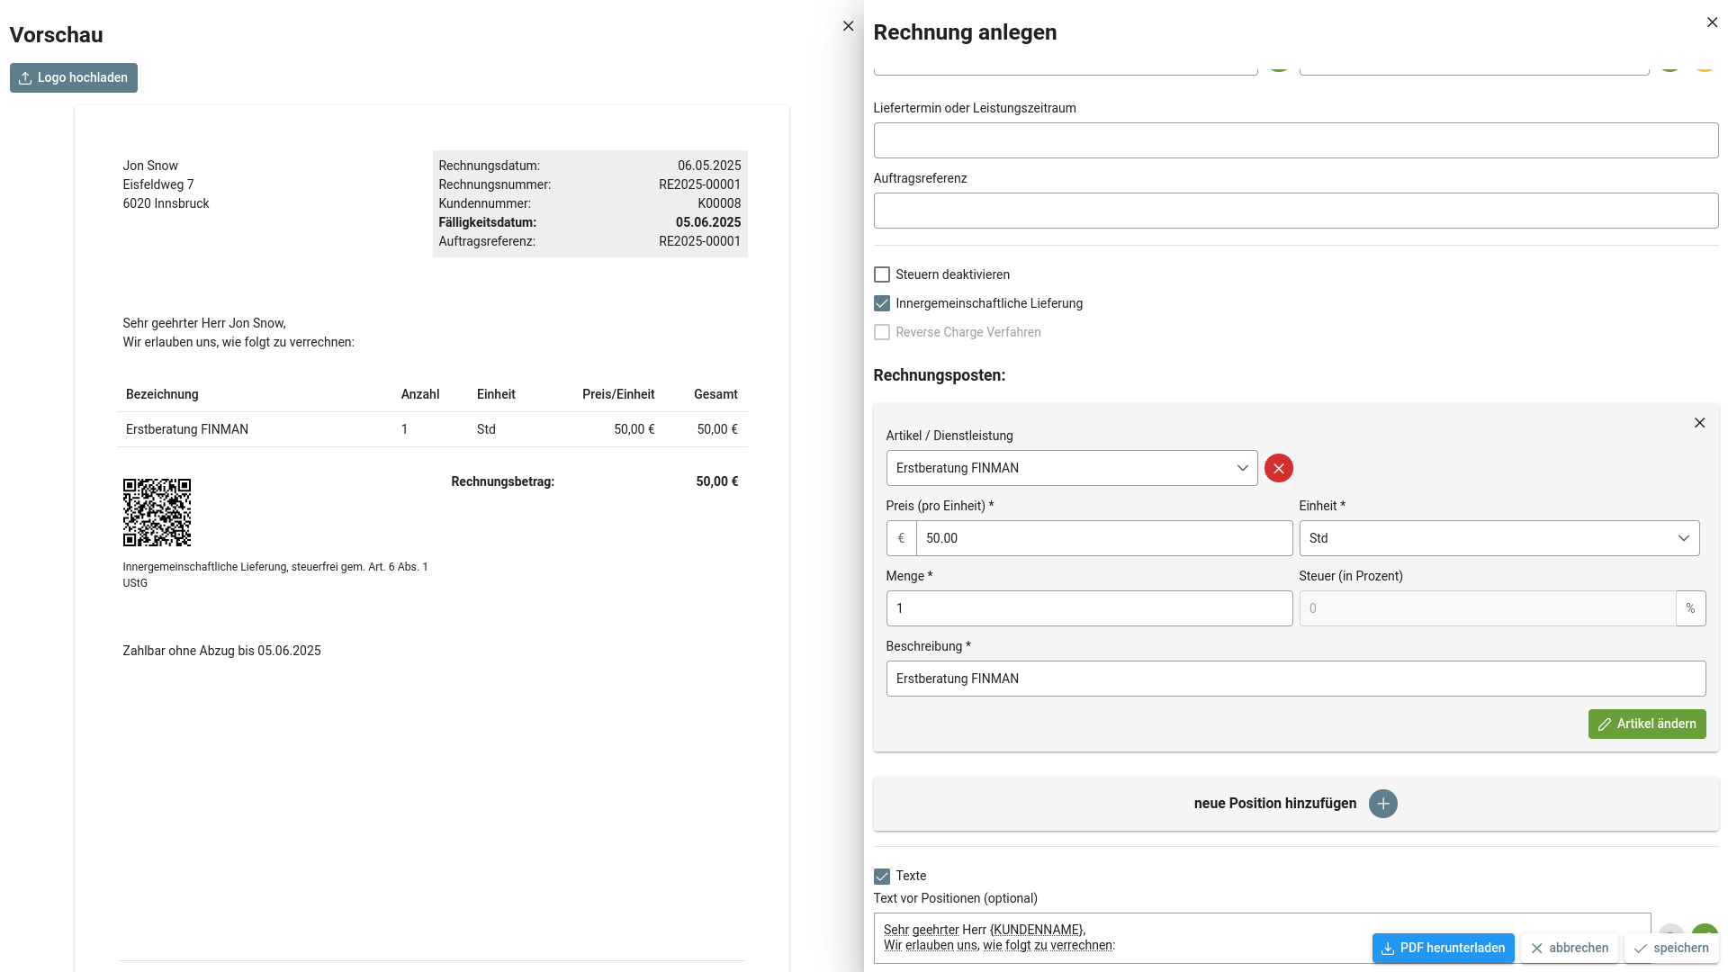Image resolution: width=1728 pixels, height=972 pixels.
Task: Click the percent suffix of Steuer field
Action: coord(1690,608)
